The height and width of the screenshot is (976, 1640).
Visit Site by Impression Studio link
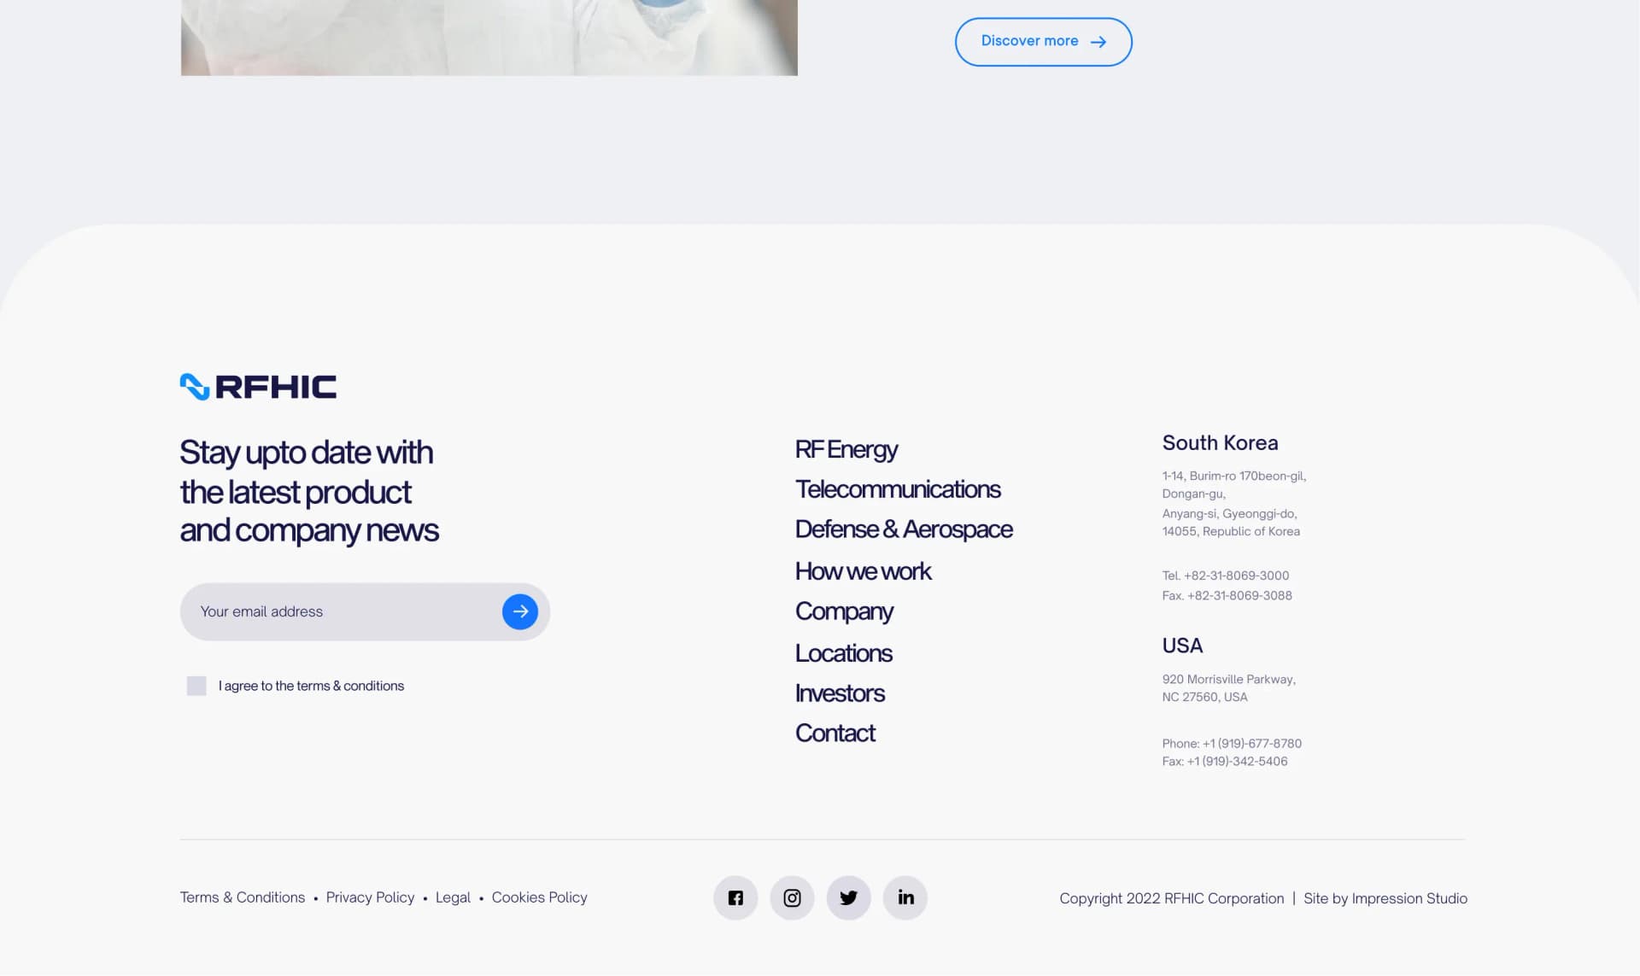click(1385, 898)
